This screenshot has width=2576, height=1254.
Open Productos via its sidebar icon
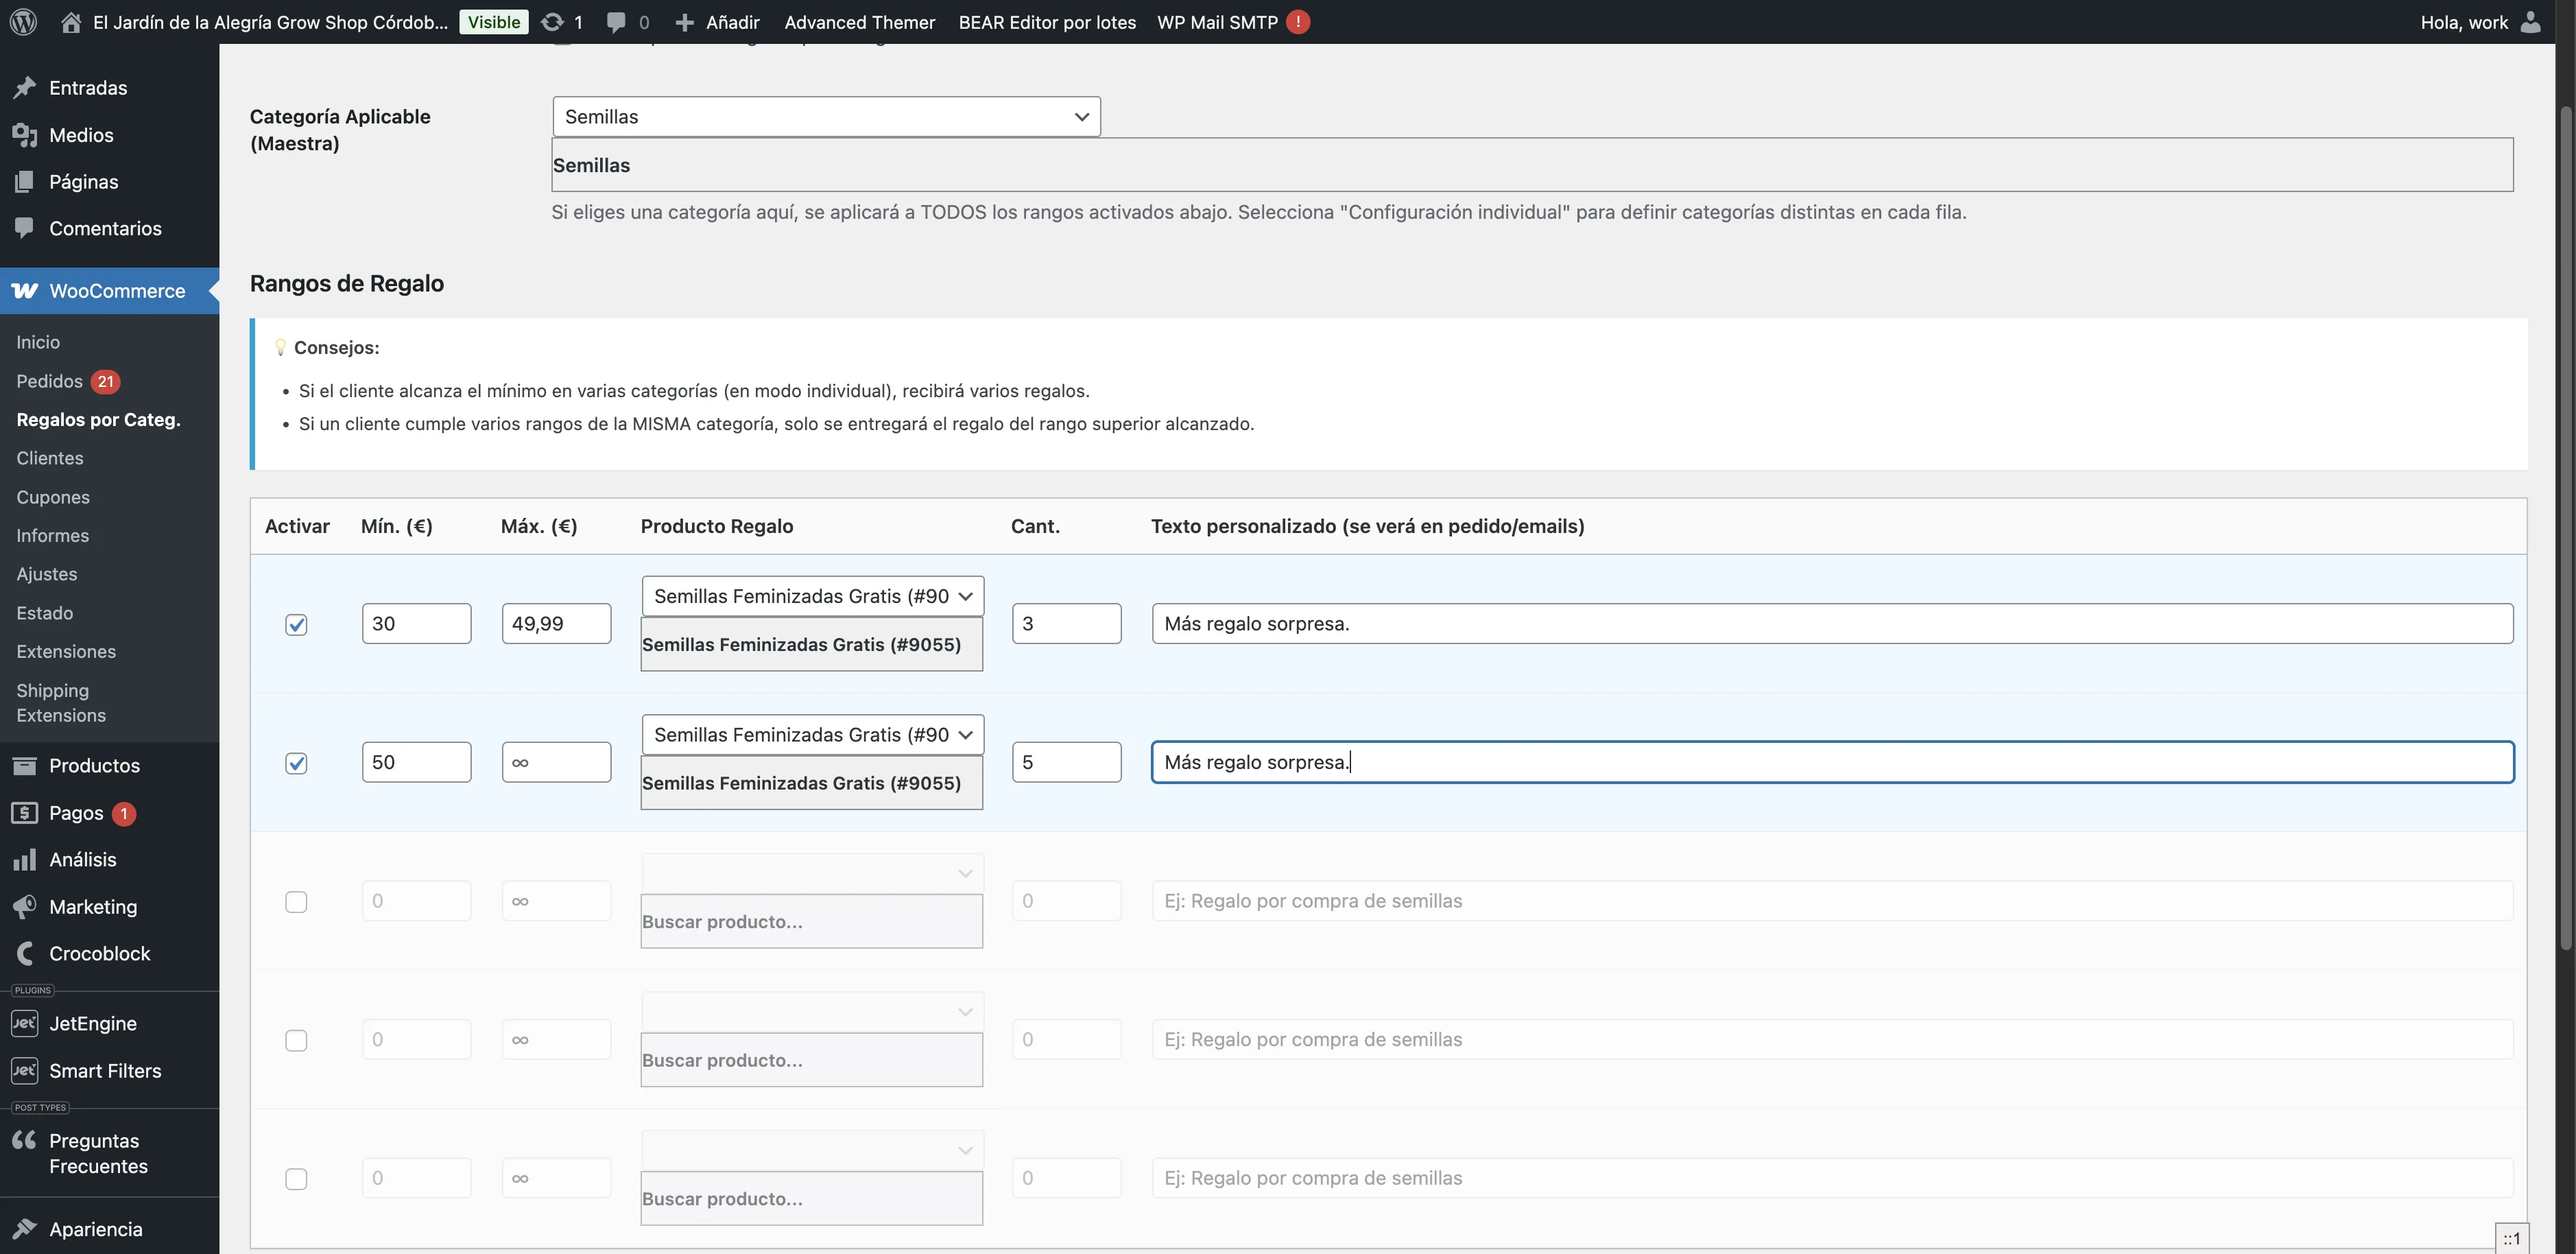(x=25, y=765)
